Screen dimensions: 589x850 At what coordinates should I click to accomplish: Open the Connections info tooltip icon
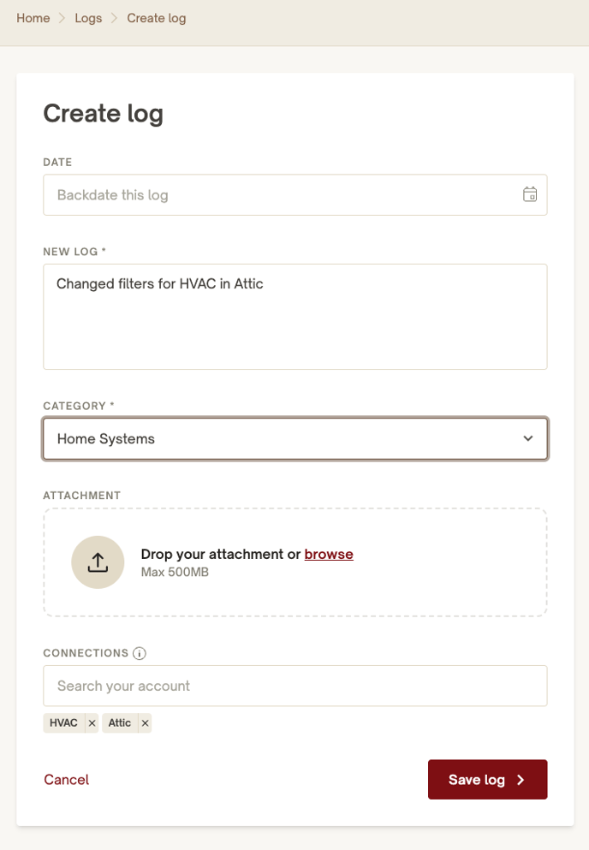point(140,653)
